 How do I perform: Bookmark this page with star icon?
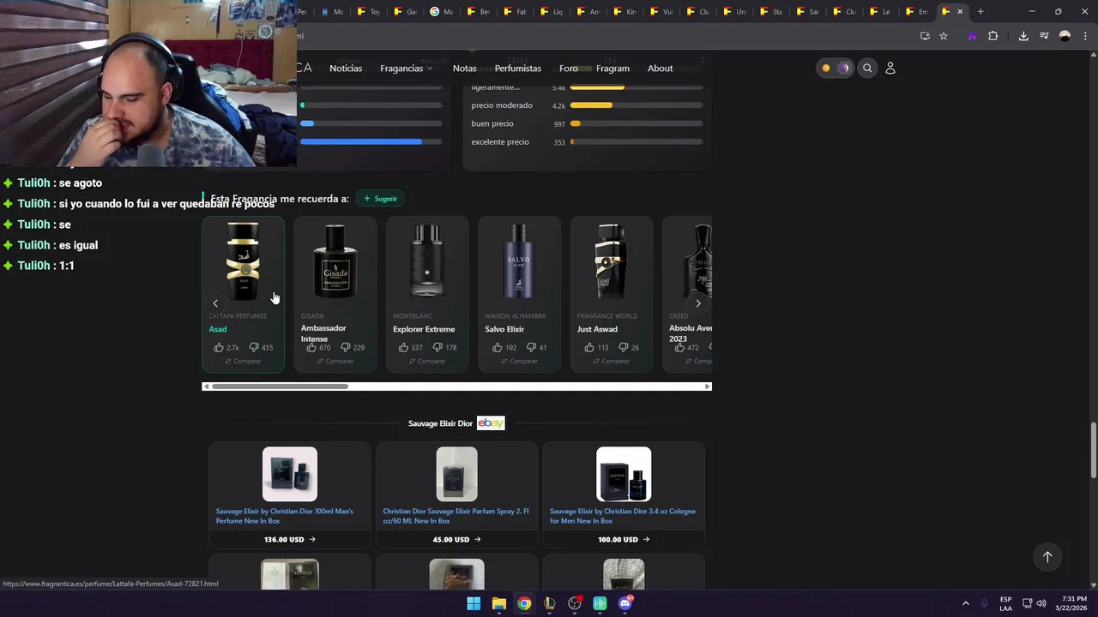pyautogui.click(x=944, y=36)
